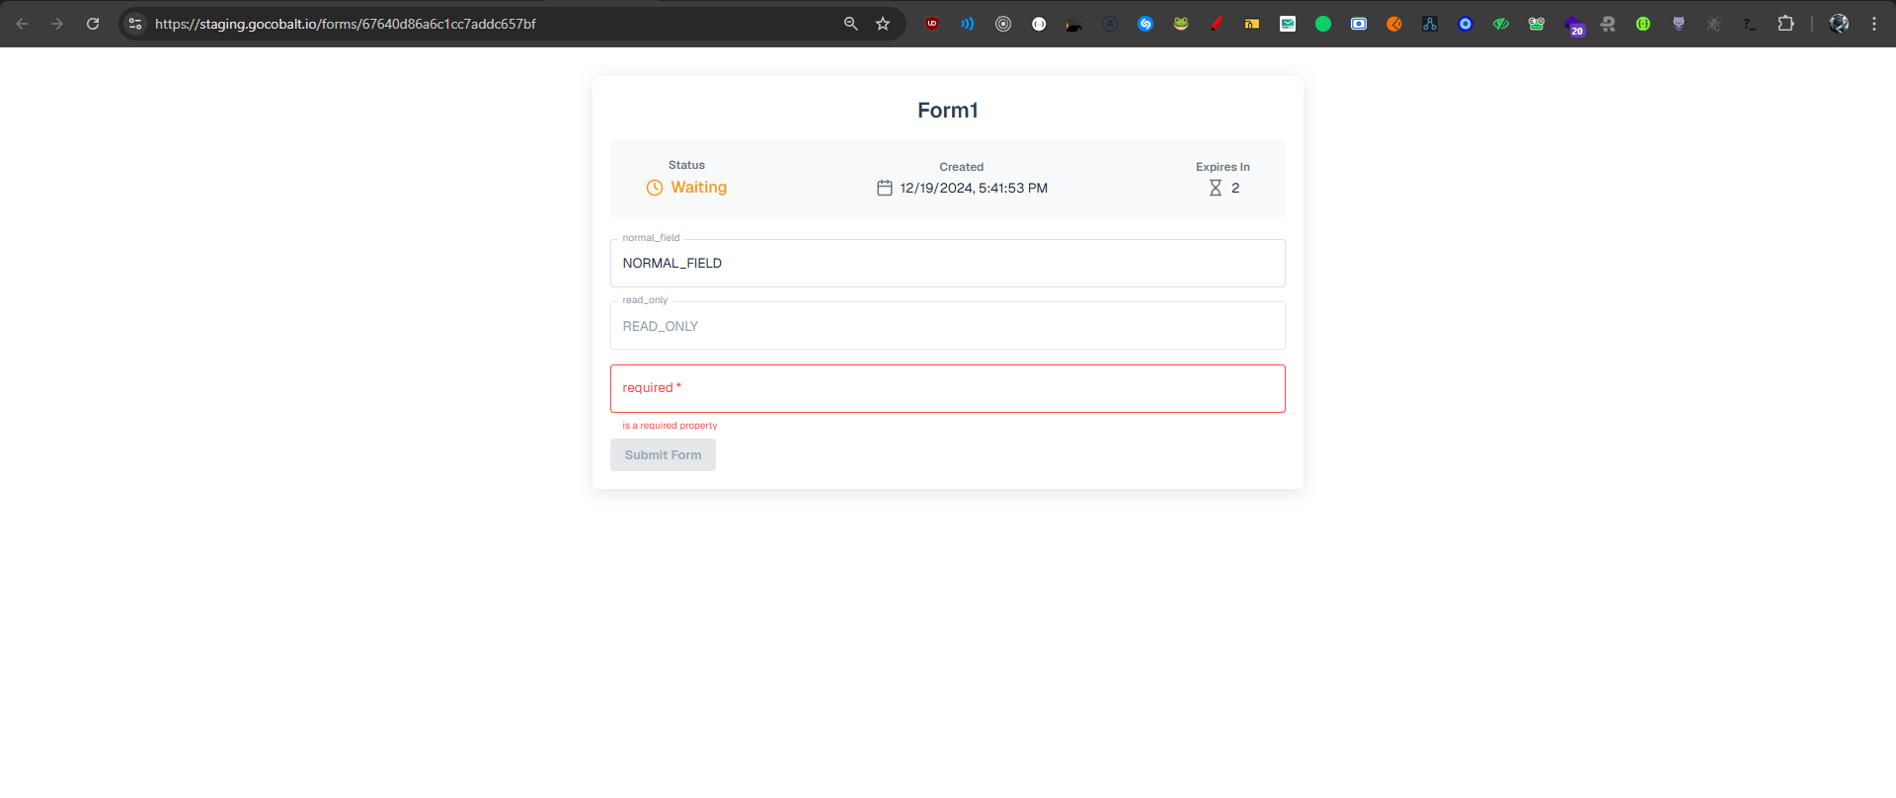1896x798 pixels.
Task: Click the lime green braces extension icon
Action: [1643, 24]
